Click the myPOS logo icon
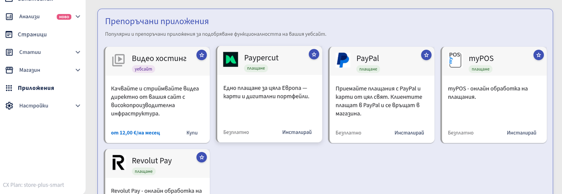The image size is (562, 194). [x=455, y=60]
